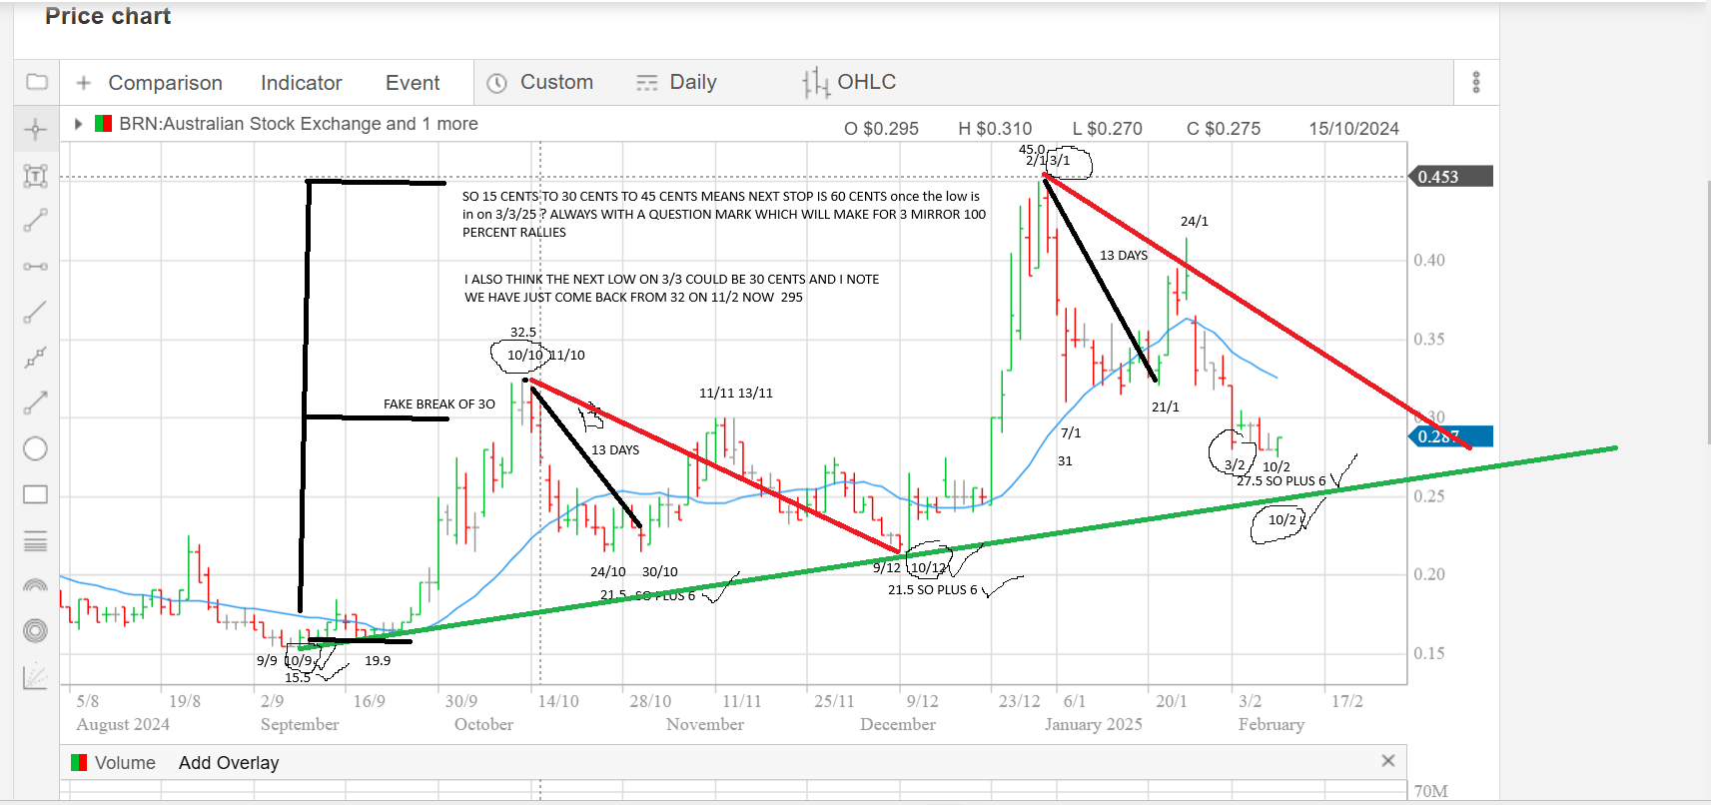
Task: Click the August 2024 month label
Action: [123, 724]
